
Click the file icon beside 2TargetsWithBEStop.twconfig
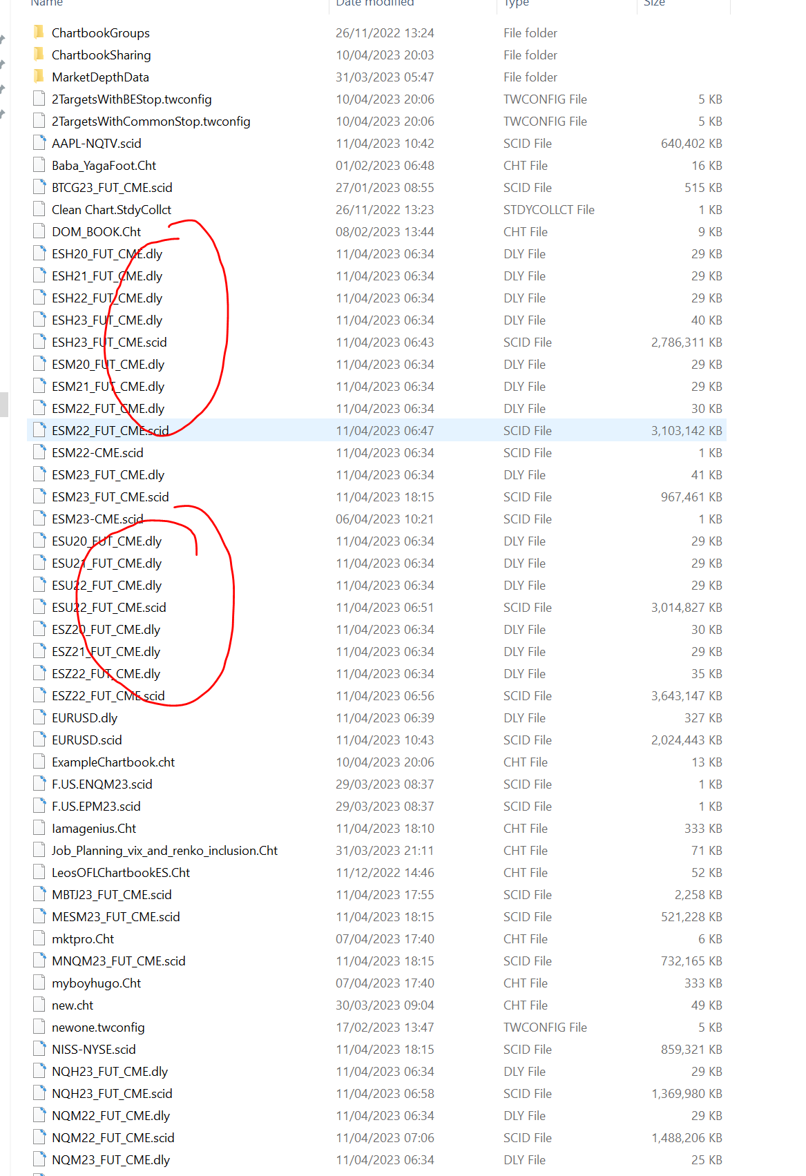click(39, 99)
